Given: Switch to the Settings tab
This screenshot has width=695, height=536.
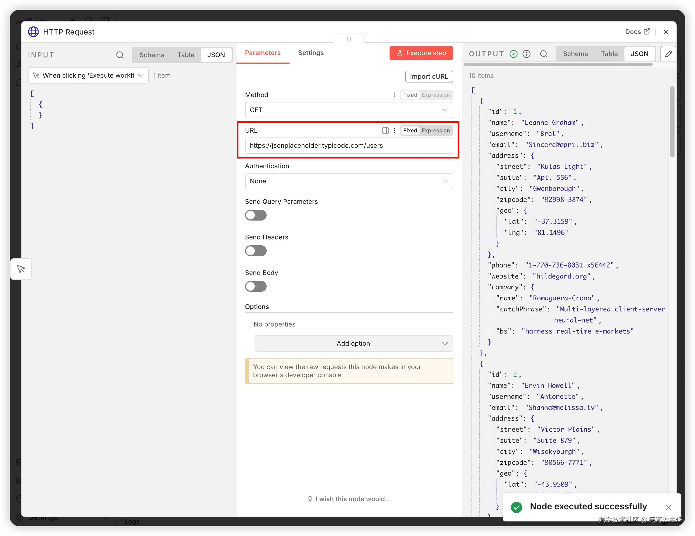Looking at the screenshot, I should coord(311,53).
